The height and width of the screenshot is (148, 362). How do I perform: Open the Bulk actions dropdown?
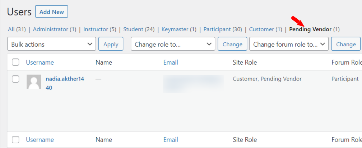51,45
